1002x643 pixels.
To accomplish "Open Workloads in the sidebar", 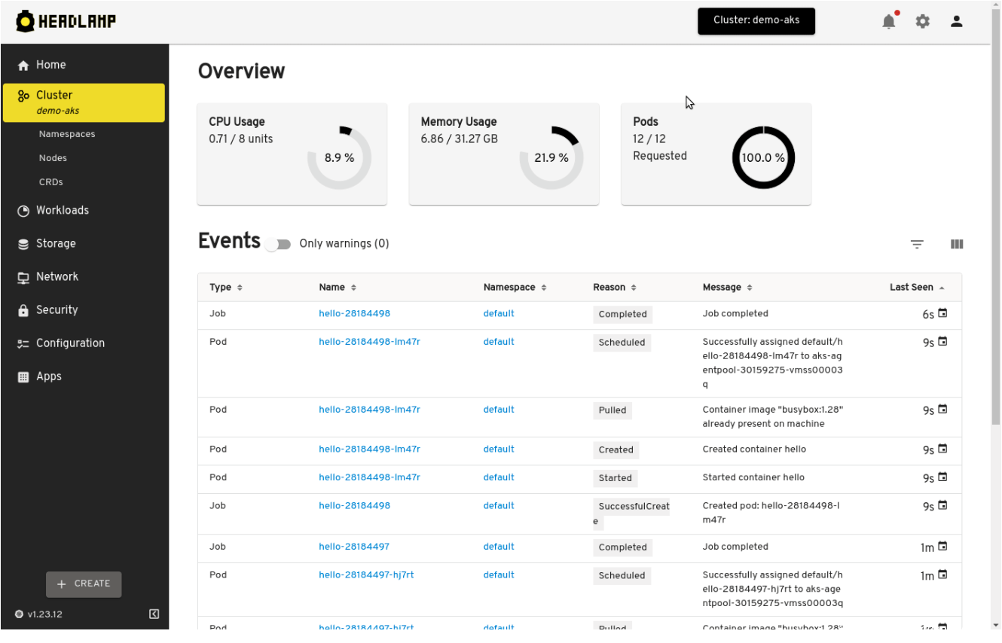I will [63, 210].
